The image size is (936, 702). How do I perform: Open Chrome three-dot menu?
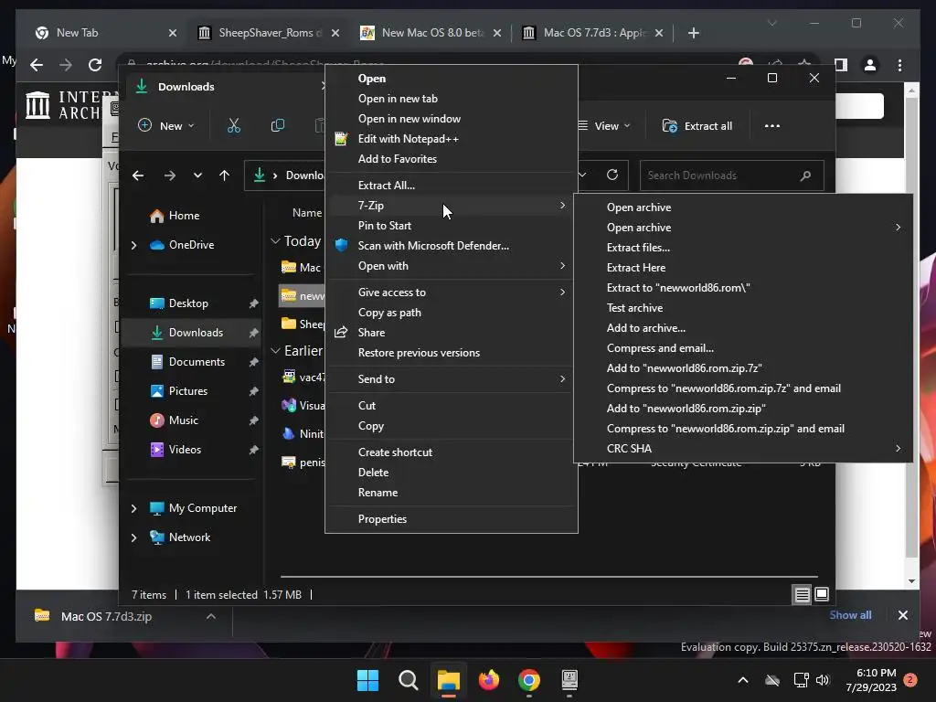click(899, 65)
